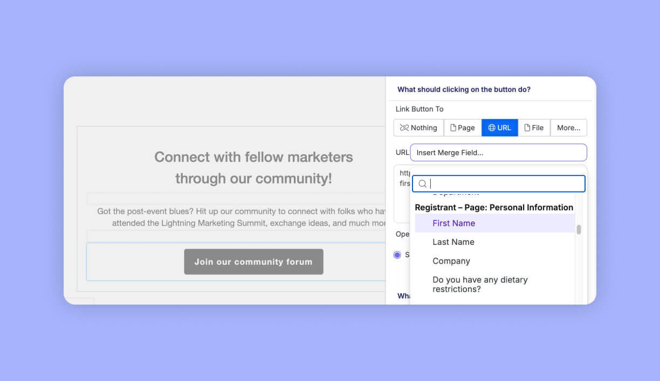
Task: Click the Join our community forum button
Action: coord(253,262)
